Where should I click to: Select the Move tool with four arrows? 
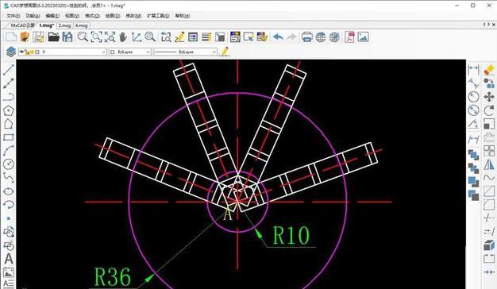(x=489, y=97)
